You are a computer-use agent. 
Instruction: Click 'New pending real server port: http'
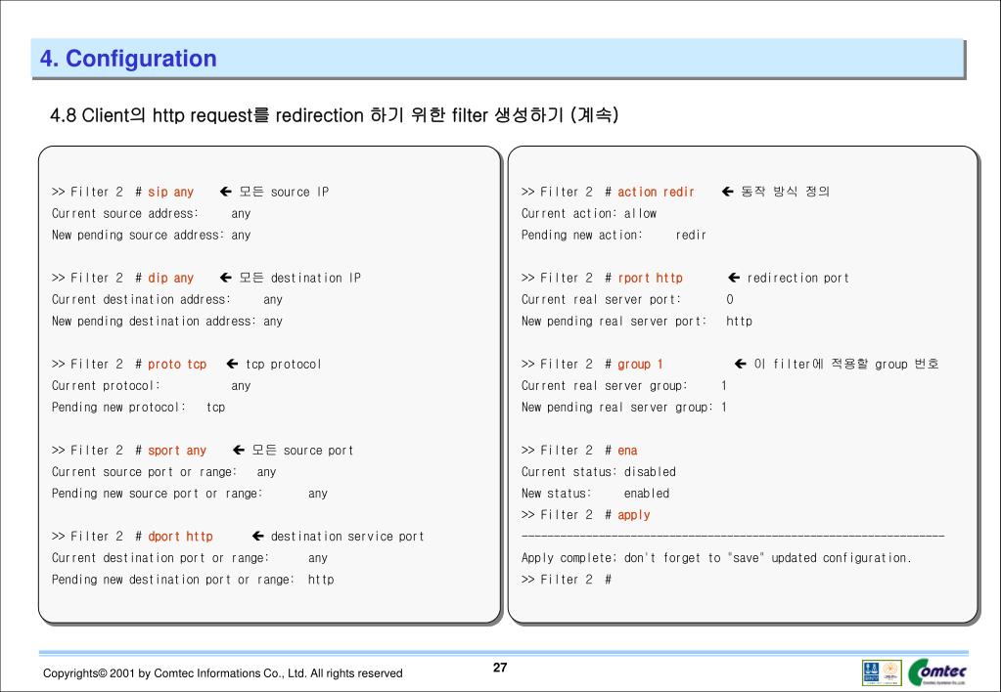pos(636,322)
